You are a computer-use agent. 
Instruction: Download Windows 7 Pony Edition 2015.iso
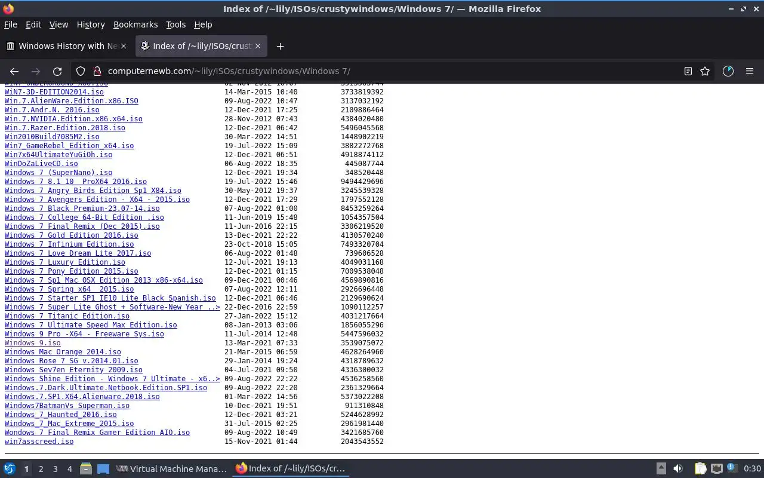(x=71, y=271)
